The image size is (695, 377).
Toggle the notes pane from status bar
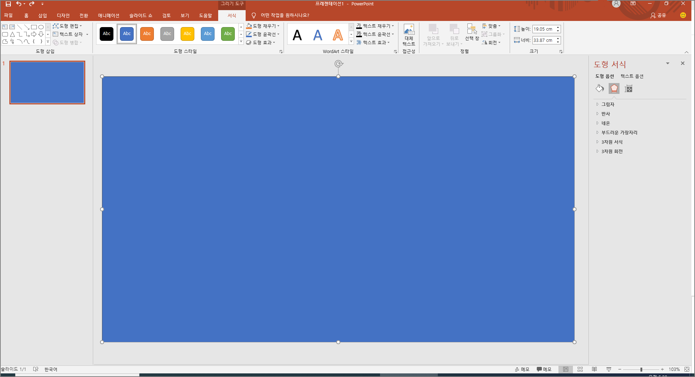pos(522,369)
